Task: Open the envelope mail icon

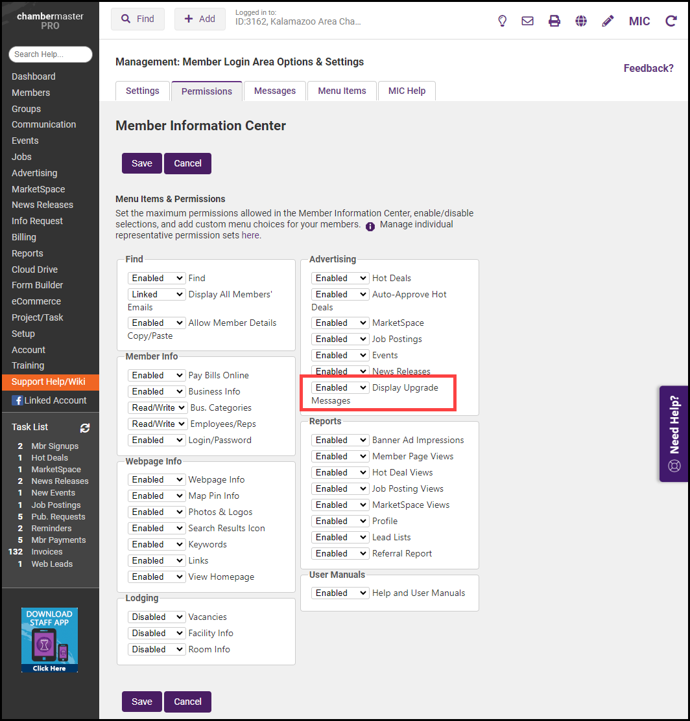Action: click(527, 21)
